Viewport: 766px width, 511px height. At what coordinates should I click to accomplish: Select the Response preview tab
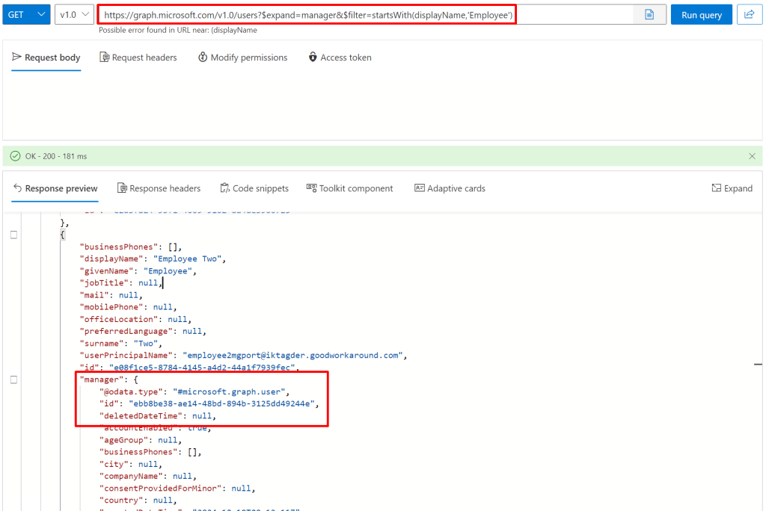click(x=55, y=188)
